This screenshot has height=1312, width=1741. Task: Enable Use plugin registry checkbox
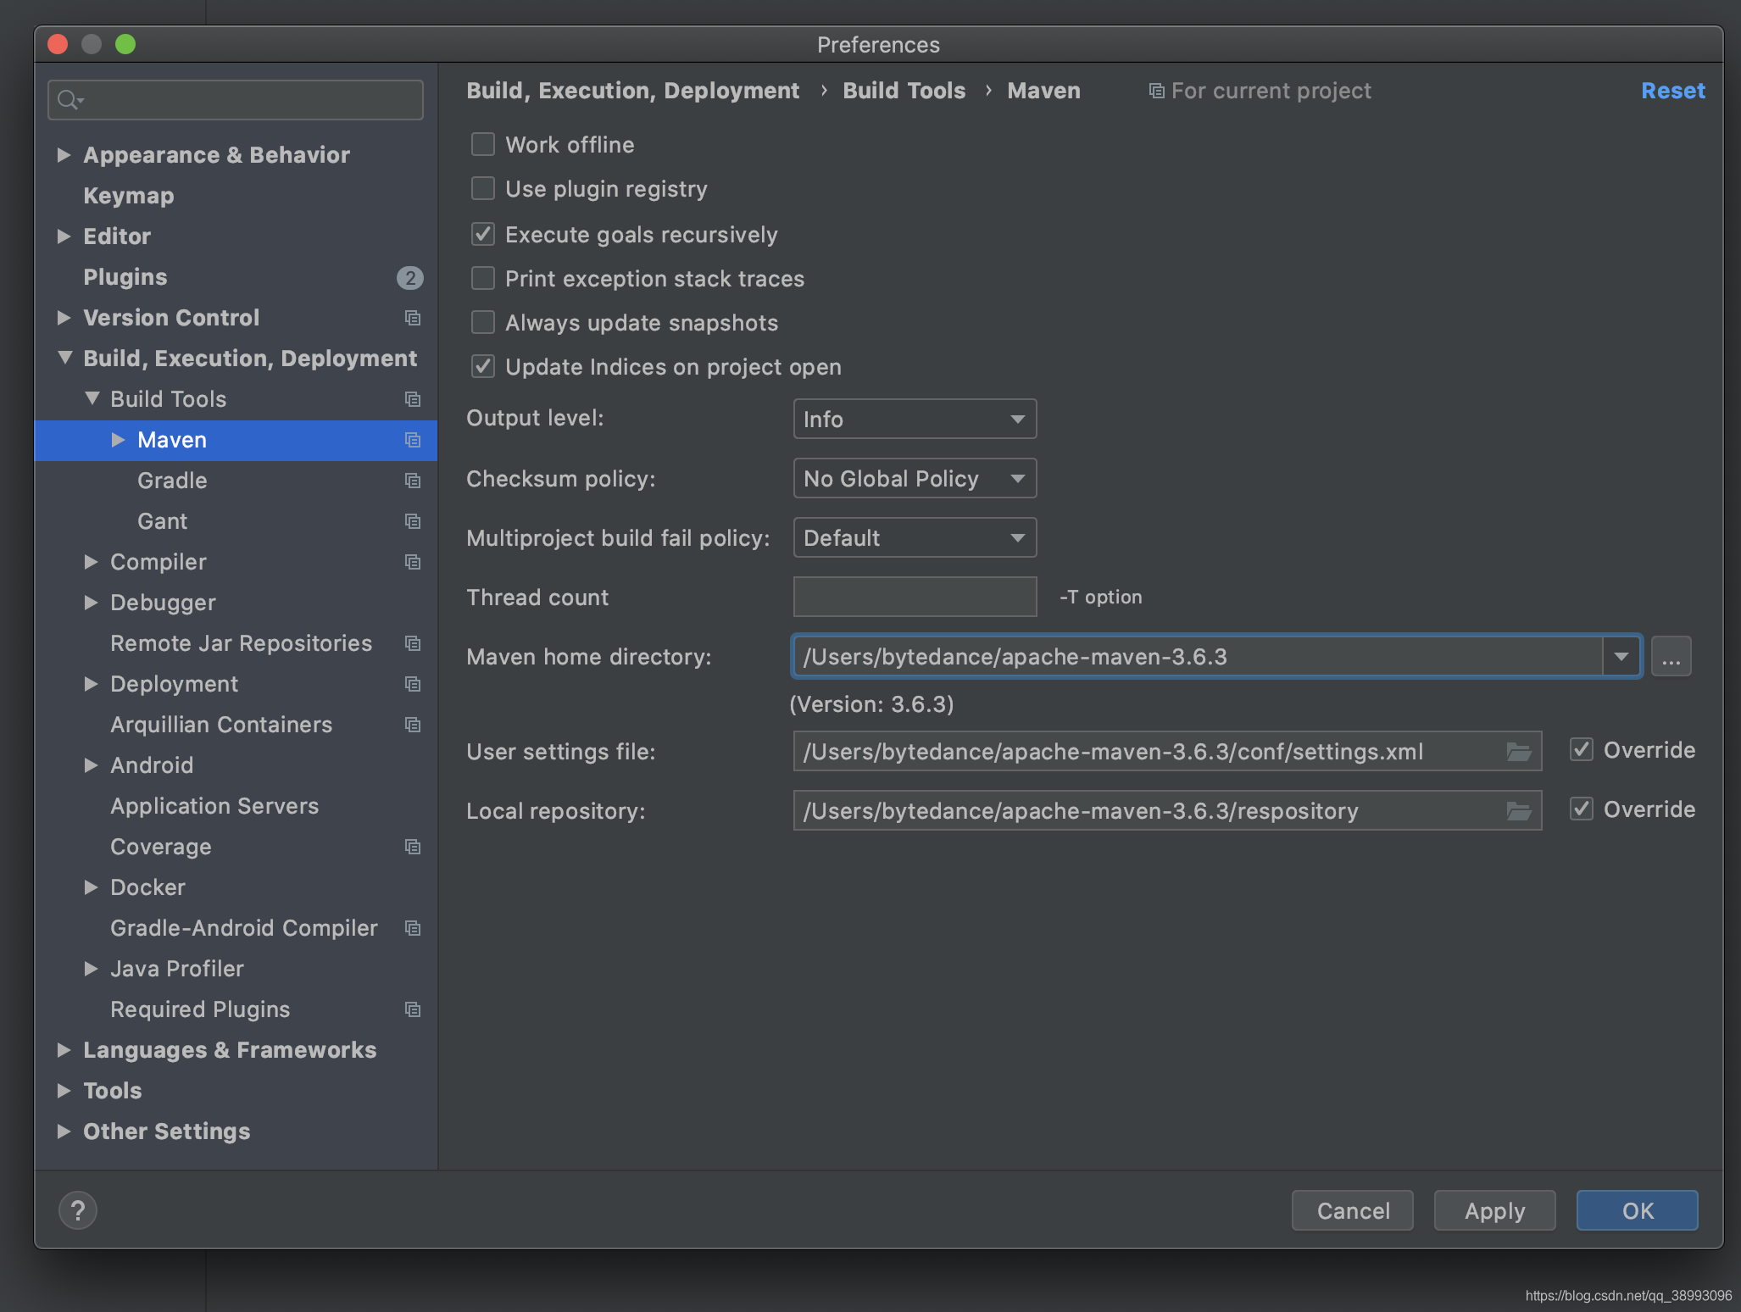pos(483,188)
